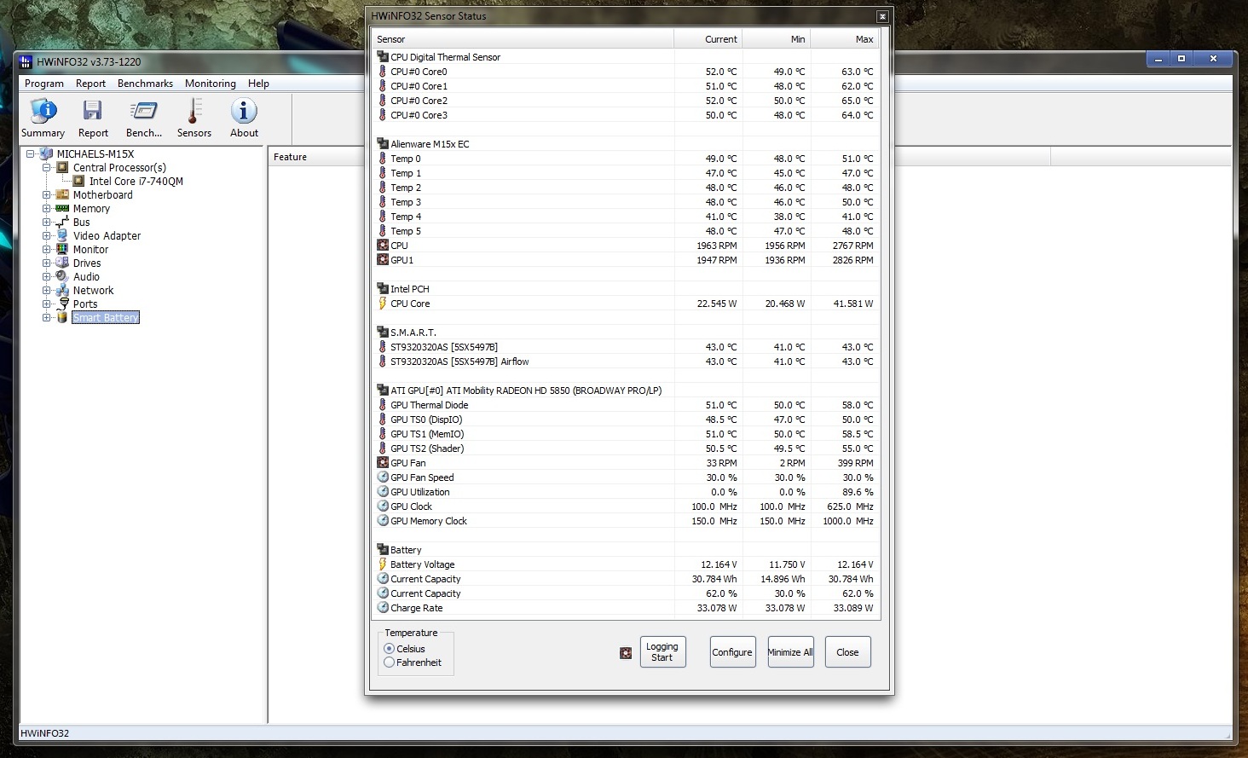
Task: Close Sensor Status with title bar X
Action: (x=882, y=16)
